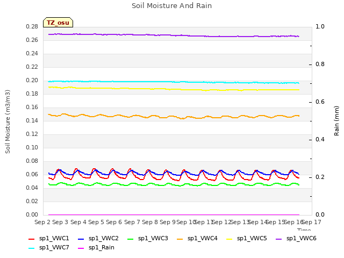Select the red sp1_VWC1 legend color marker
Viewport: 344px width, 258px height.
[32, 239]
